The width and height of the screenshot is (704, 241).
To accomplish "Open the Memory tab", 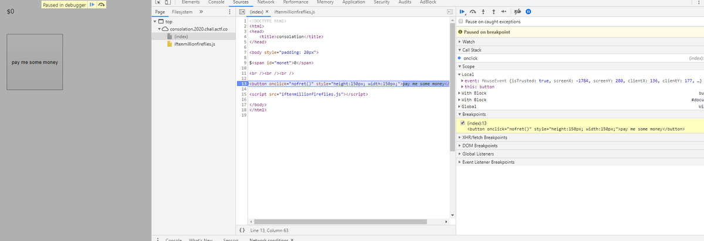I will [x=325, y=2].
